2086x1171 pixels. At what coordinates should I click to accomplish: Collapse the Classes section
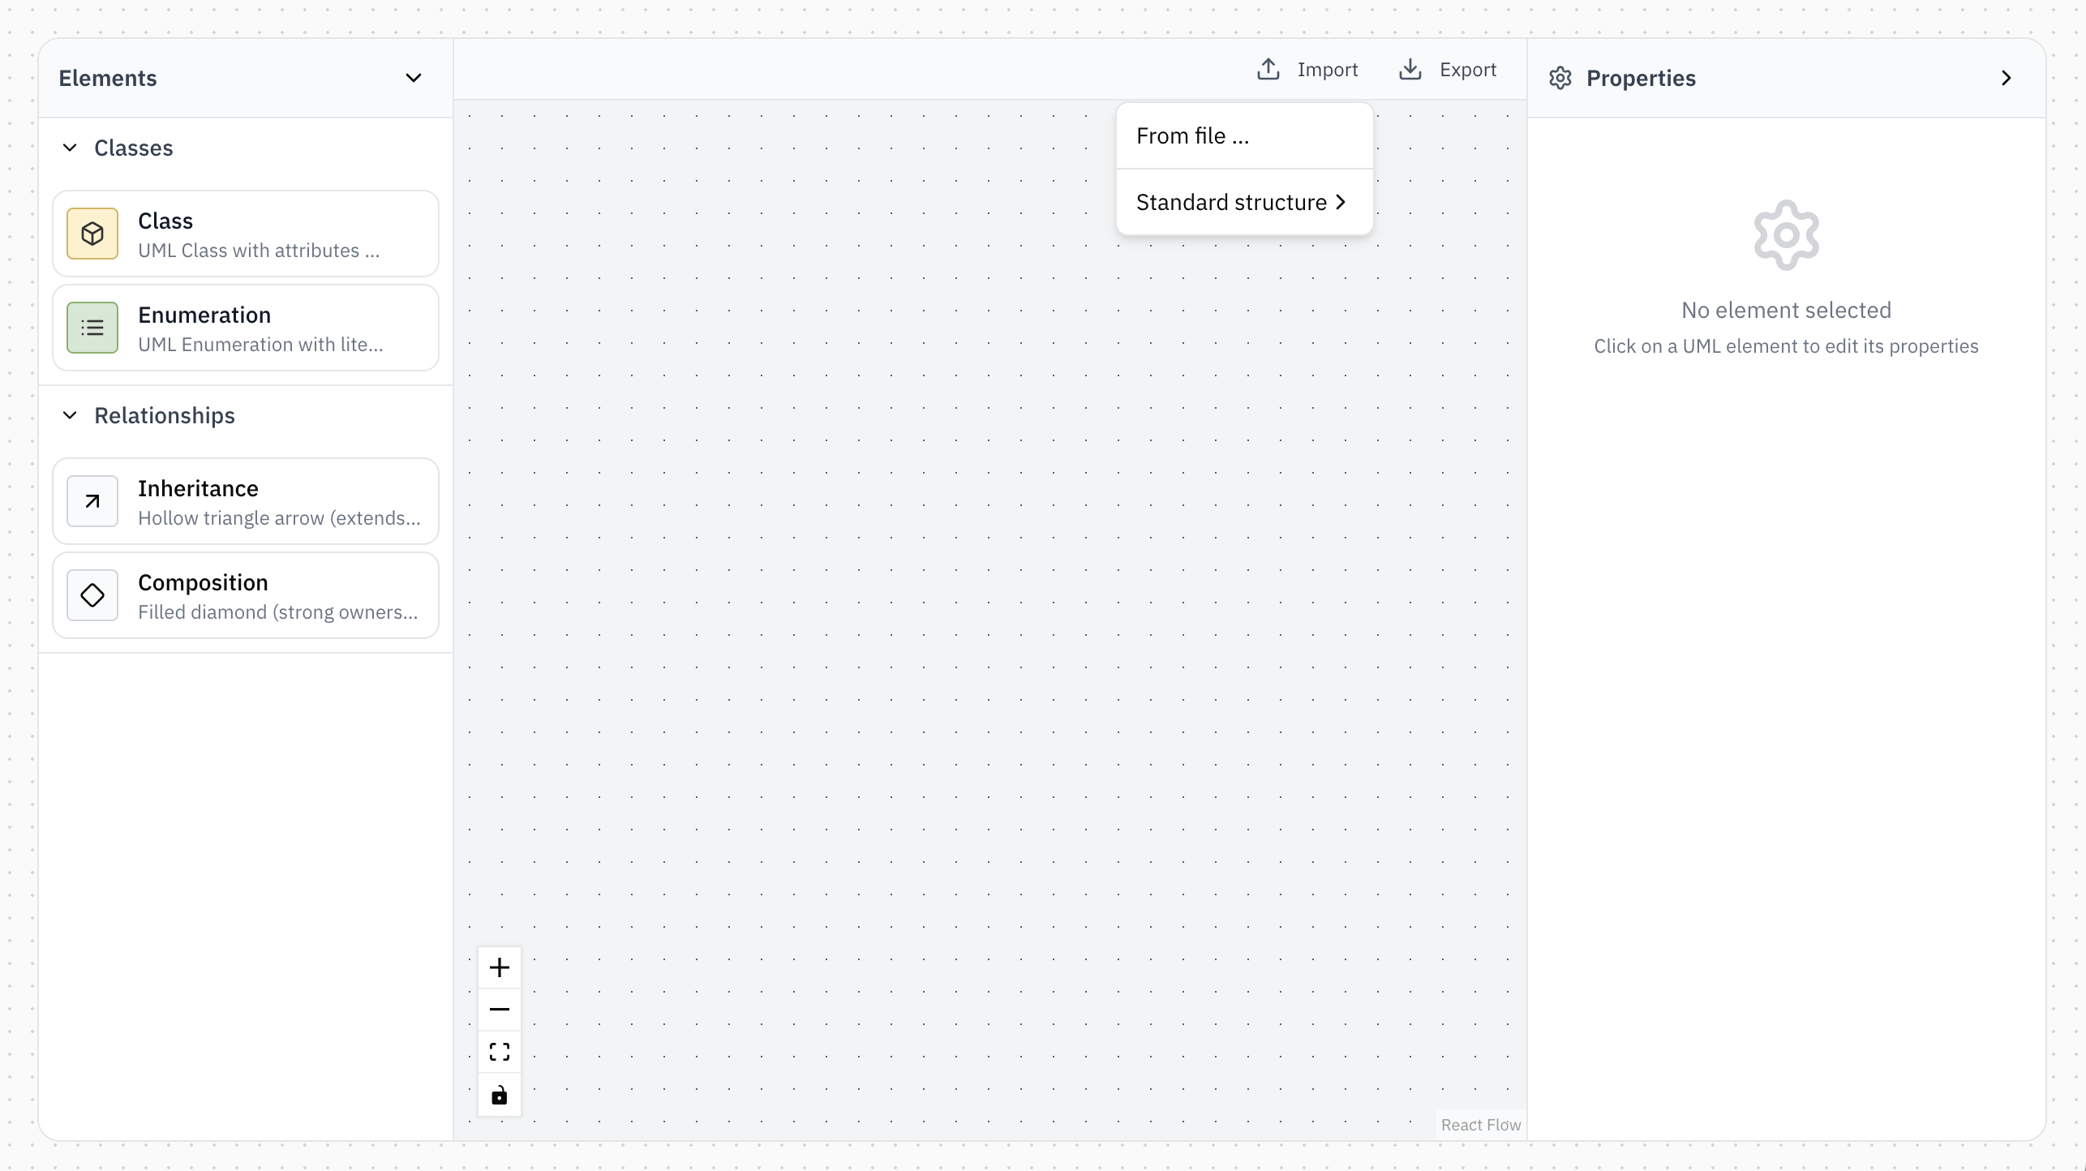pos(70,148)
